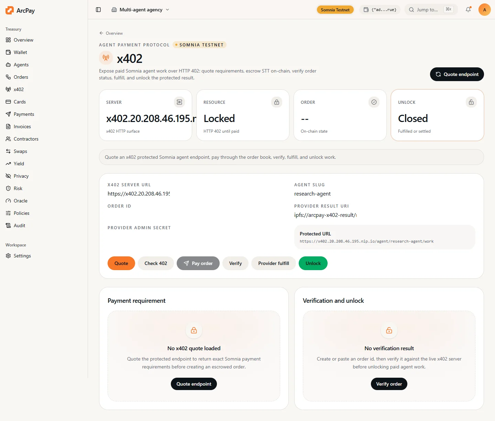495x421 pixels.
Task: Click the Locked resource status text
Action: click(219, 119)
